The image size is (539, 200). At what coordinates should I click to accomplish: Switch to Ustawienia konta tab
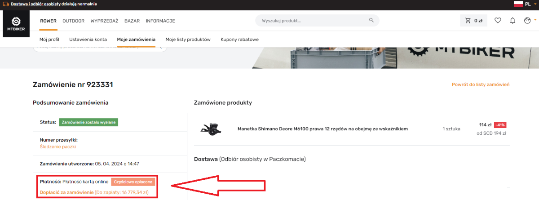[88, 40]
